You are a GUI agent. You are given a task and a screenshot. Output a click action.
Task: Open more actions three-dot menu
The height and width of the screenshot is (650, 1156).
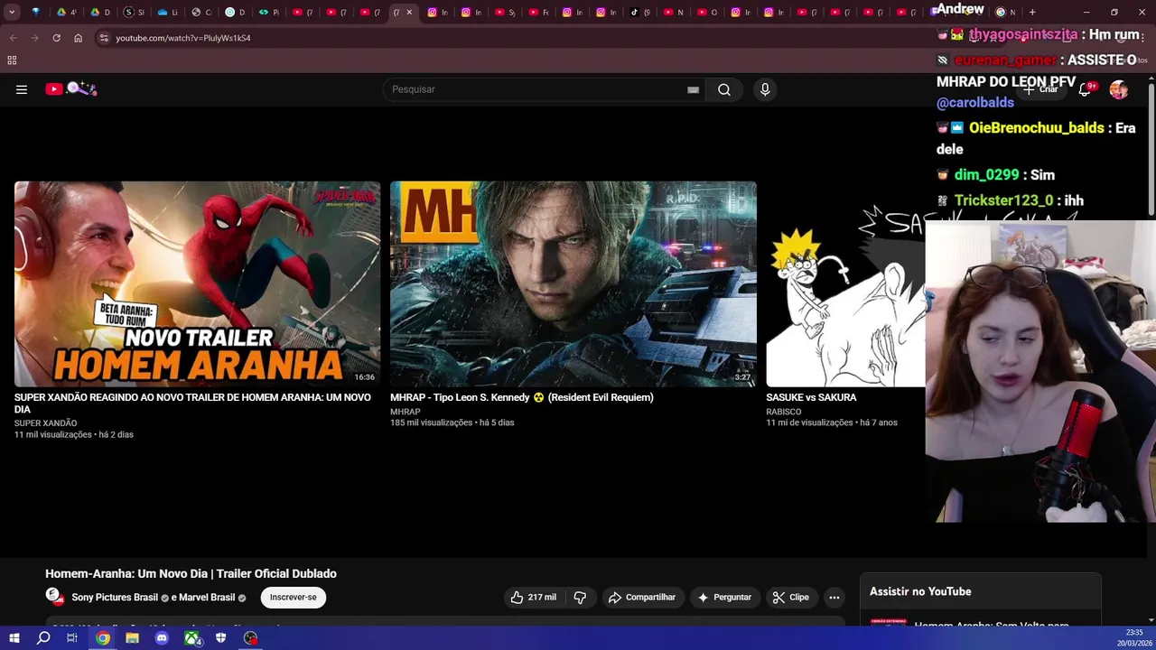pyautogui.click(x=834, y=598)
